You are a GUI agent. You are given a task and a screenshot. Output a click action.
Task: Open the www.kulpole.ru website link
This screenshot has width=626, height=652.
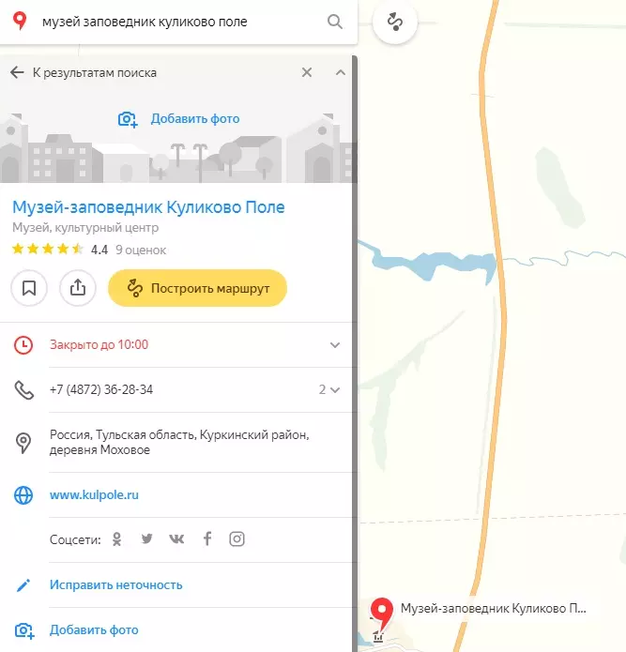point(94,494)
